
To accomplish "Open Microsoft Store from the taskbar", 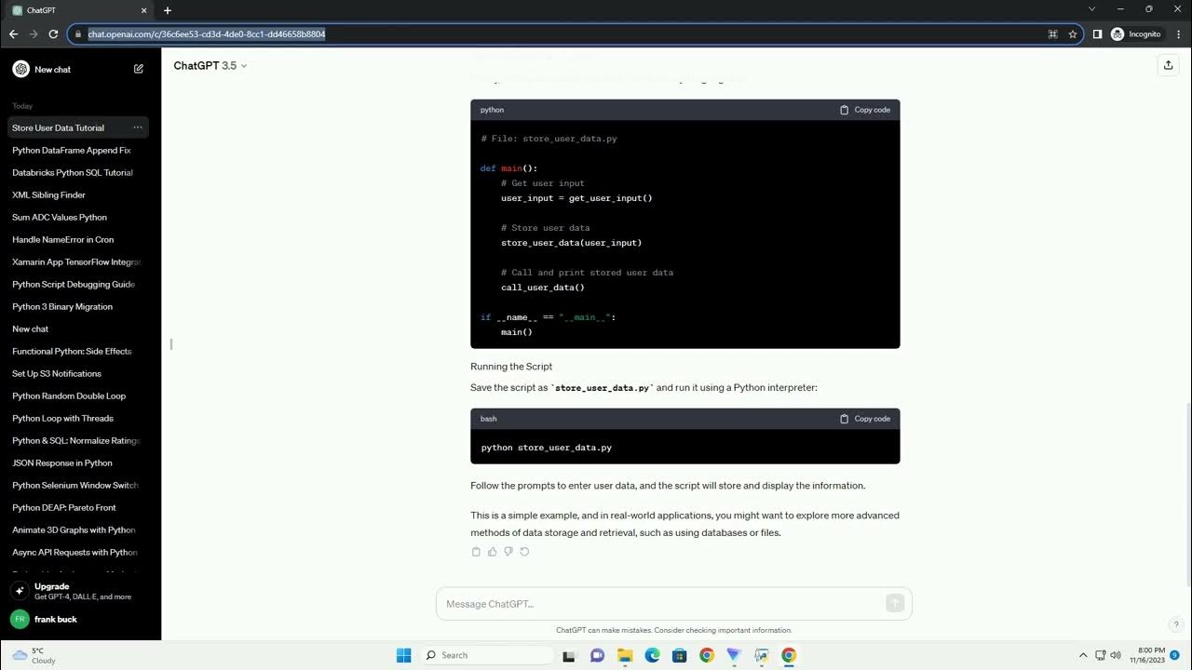I will tap(680, 655).
